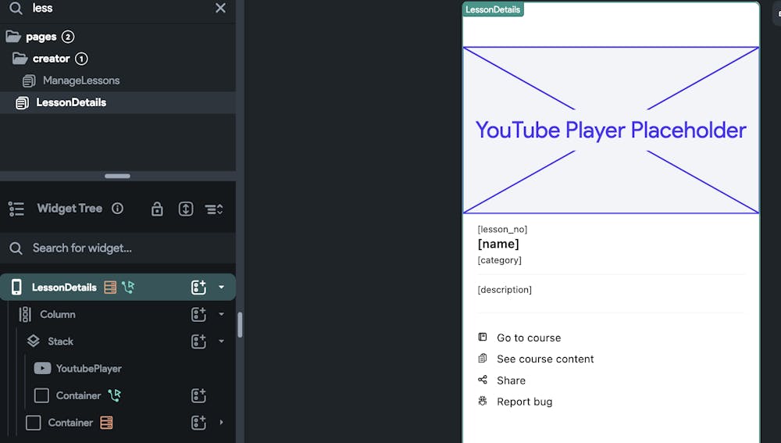Click the green action icon on Container

[x=115, y=395]
